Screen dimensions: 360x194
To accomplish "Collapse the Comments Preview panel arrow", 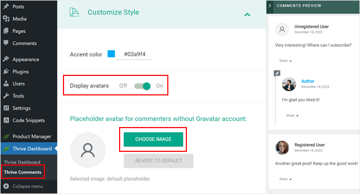I will (270, 5).
